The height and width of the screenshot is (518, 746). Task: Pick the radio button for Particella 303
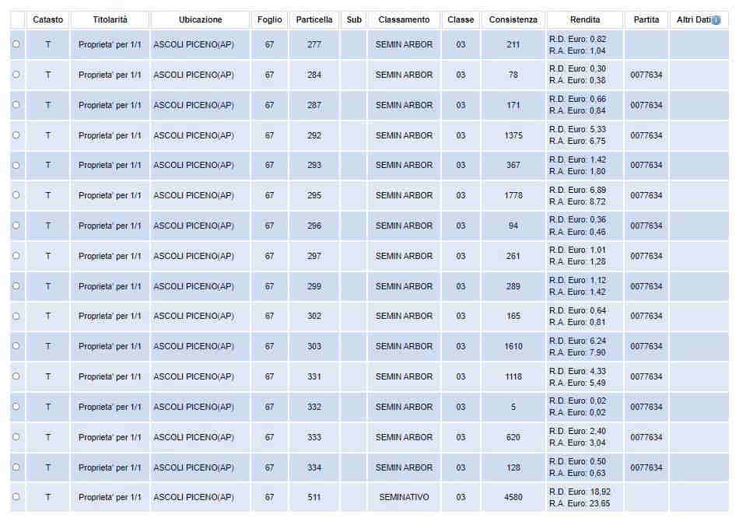point(16,346)
